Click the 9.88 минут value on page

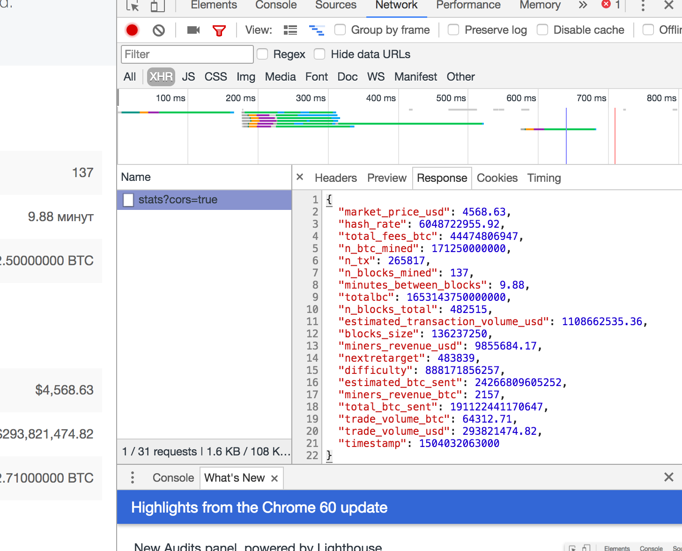coord(61,217)
